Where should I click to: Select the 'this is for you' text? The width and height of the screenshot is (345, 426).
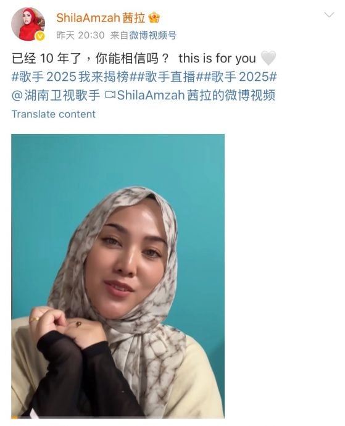(x=217, y=58)
